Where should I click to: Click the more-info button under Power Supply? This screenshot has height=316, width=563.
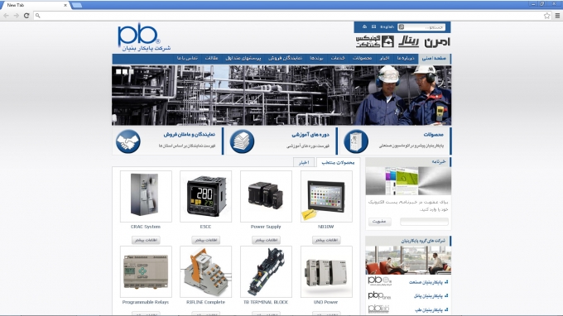[x=266, y=240]
